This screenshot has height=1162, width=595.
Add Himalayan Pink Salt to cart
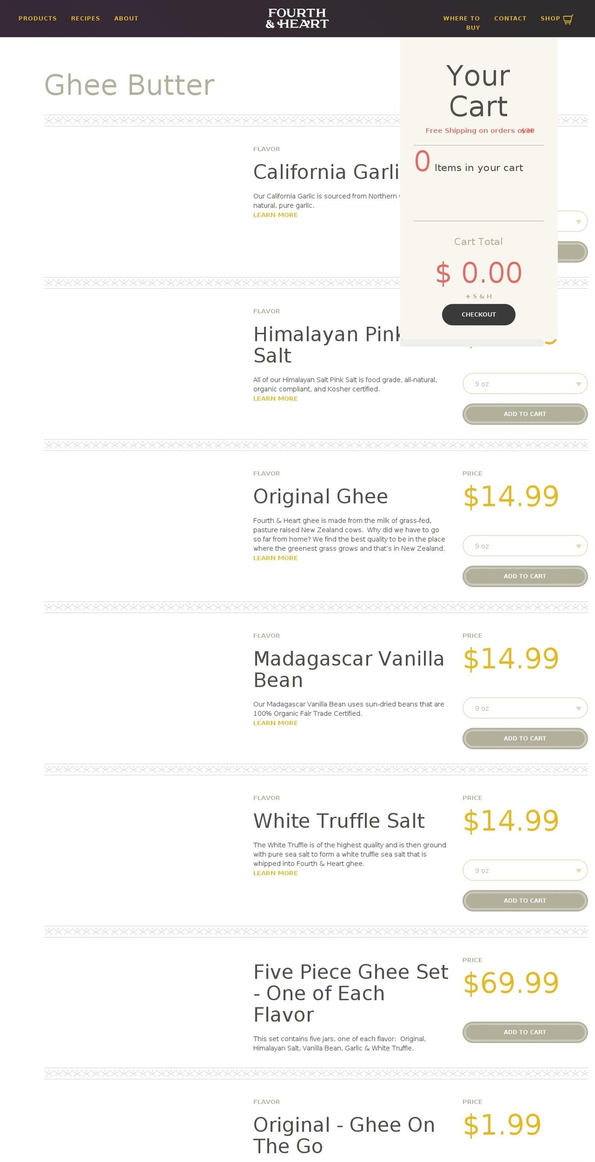pyautogui.click(x=524, y=413)
